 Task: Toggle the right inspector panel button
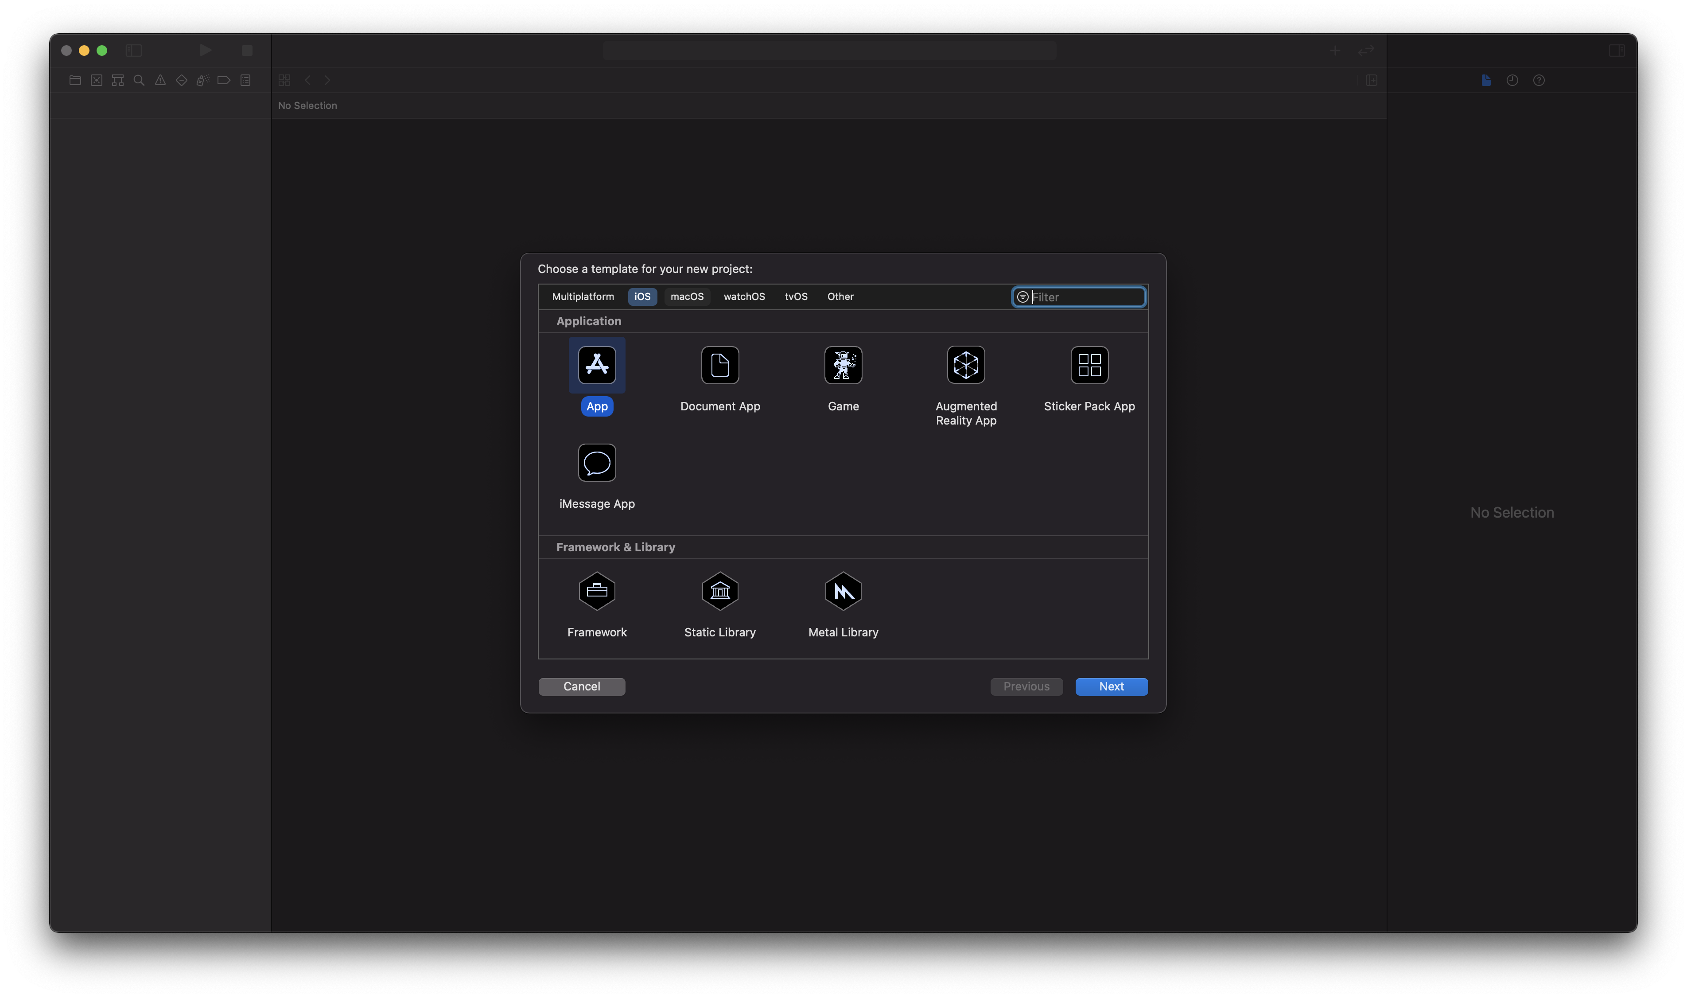1617,51
